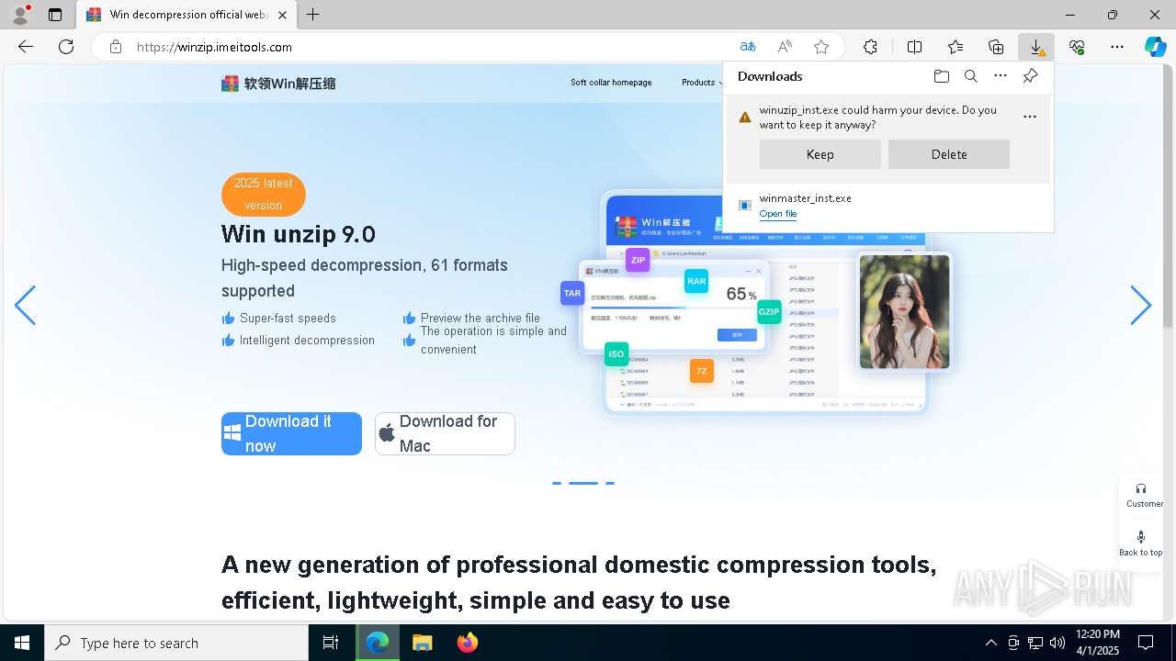Open the Edge profile icon

click(20, 15)
